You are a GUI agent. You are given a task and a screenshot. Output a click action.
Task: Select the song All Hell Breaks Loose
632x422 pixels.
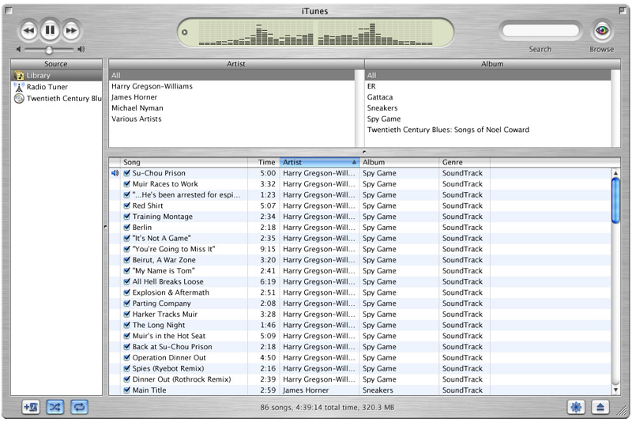click(168, 282)
